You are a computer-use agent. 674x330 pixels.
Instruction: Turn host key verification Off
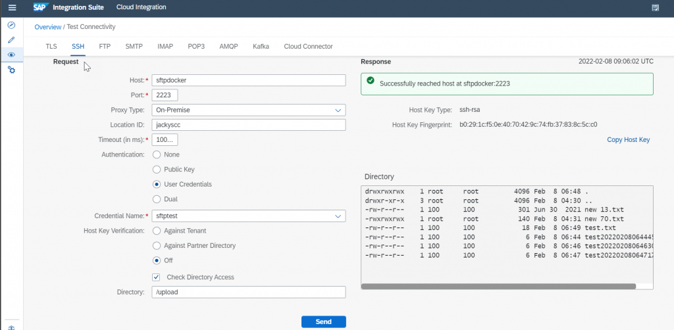[157, 260]
